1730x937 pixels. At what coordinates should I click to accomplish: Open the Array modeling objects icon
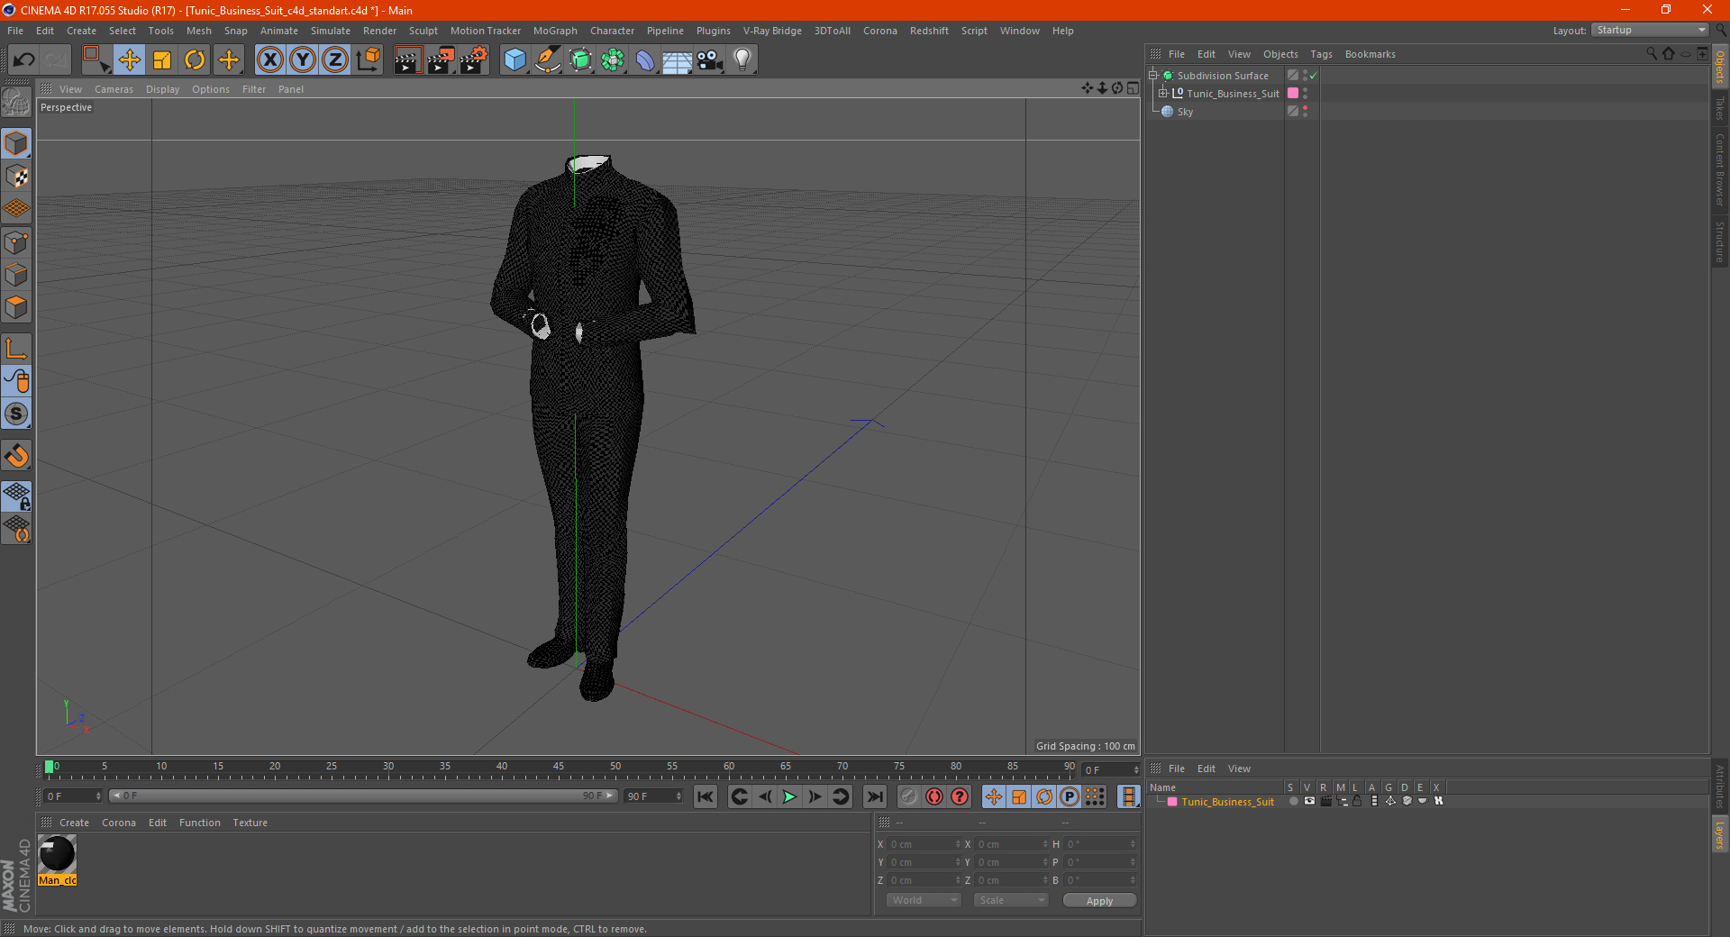point(614,60)
